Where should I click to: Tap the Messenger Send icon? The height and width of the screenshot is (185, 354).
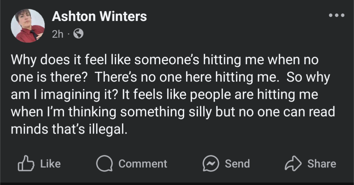pos(211,163)
